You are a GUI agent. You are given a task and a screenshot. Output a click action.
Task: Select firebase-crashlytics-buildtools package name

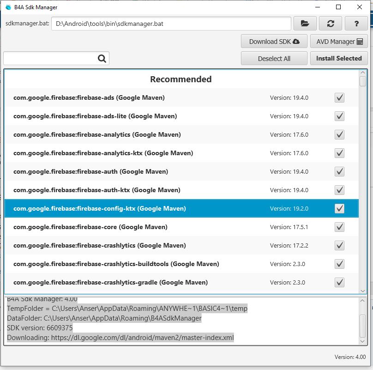pos(116,264)
